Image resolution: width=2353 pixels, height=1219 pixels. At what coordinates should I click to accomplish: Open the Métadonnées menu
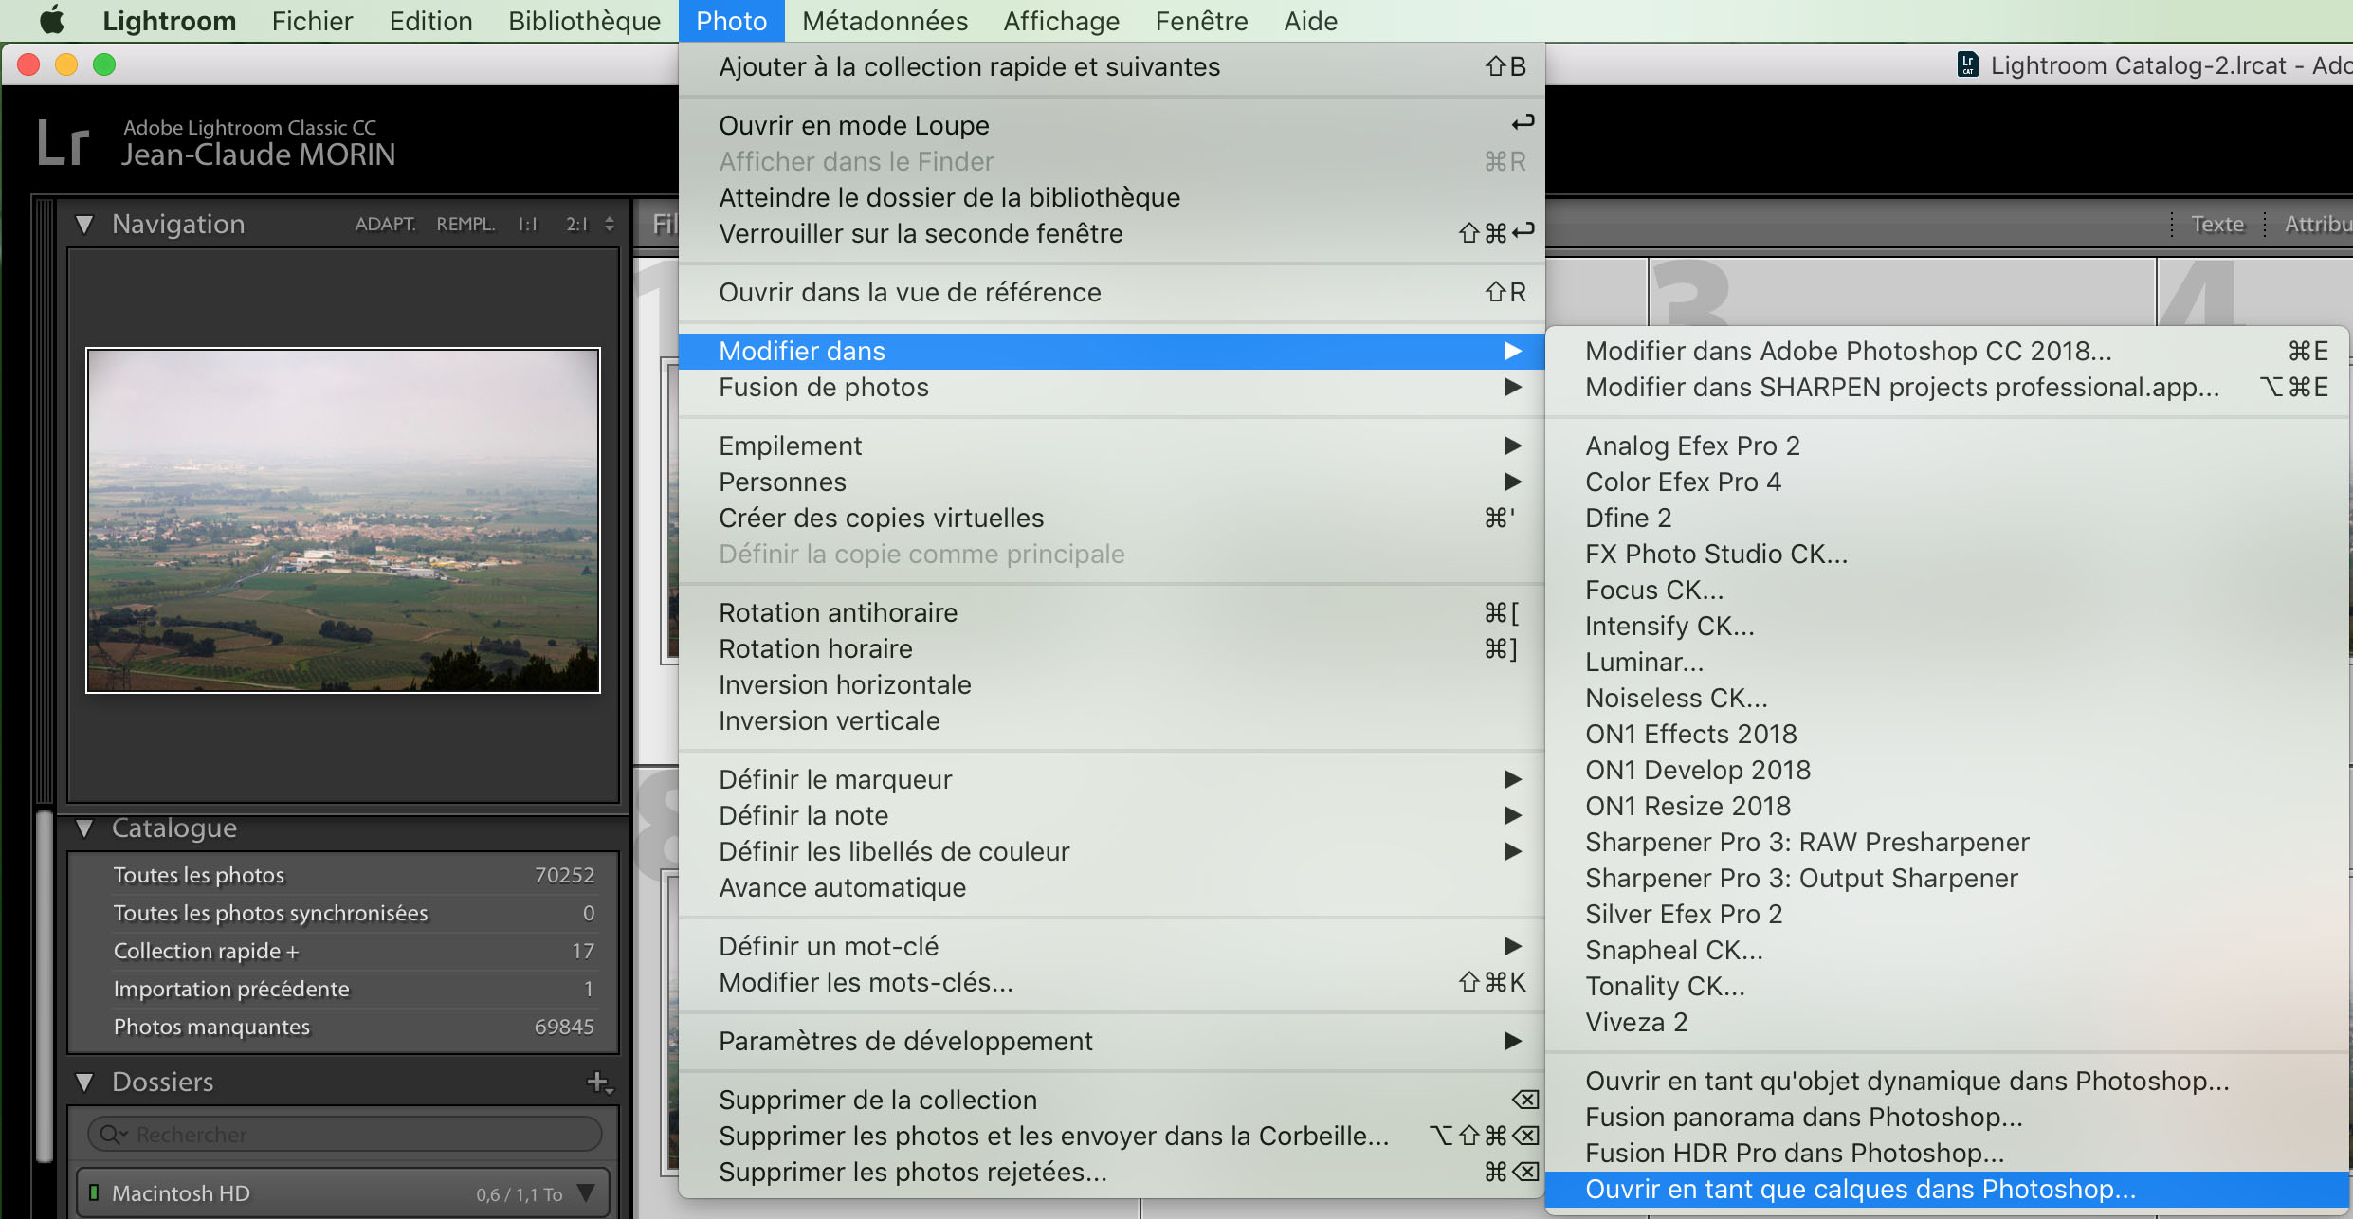(x=884, y=21)
